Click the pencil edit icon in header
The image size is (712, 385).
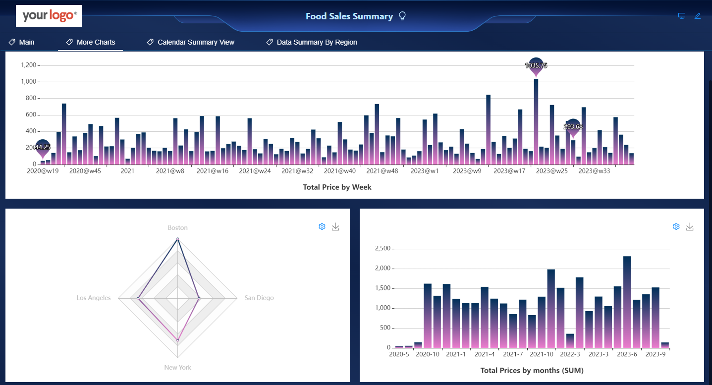coord(698,16)
